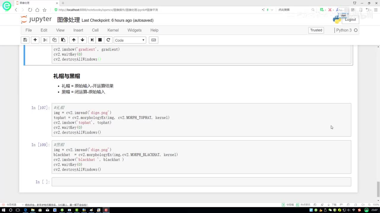The width and height of the screenshot is (380, 213).
Task: Click the Jupyter logo
Action: (x=36, y=20)
